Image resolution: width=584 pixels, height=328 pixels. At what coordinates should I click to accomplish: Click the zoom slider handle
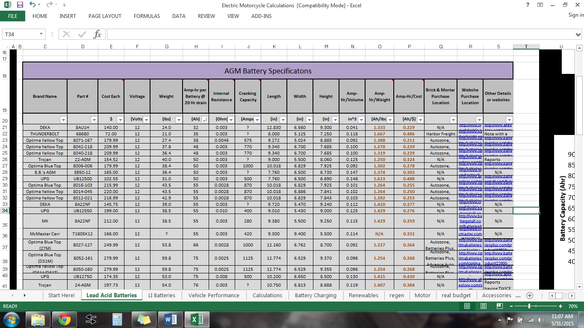coord(529,306)
